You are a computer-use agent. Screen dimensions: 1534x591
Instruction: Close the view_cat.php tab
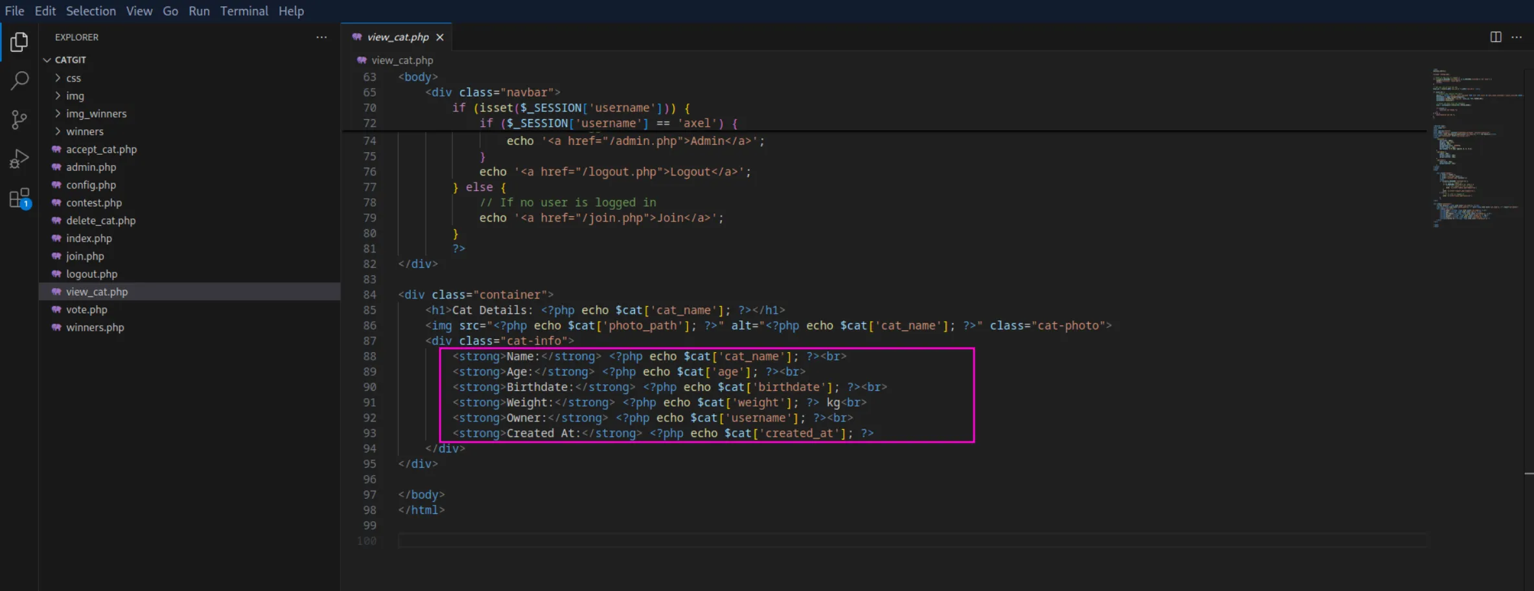tap(440, 38)
